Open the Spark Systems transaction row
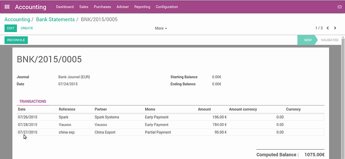The width and height of the screenshot is (345, 159). (107, 117)
